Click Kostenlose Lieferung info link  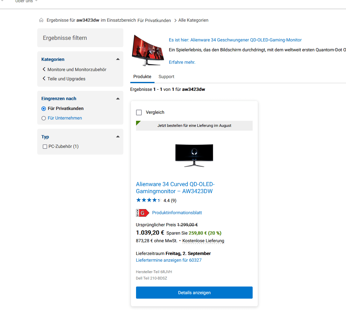click(203, 241)
